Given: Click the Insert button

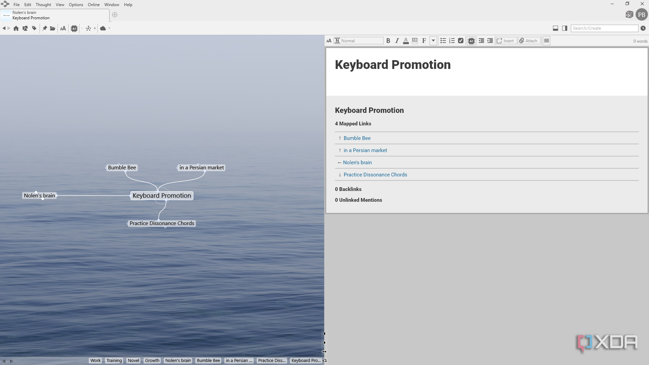Looking at the screenshot, I should (506, 41).
